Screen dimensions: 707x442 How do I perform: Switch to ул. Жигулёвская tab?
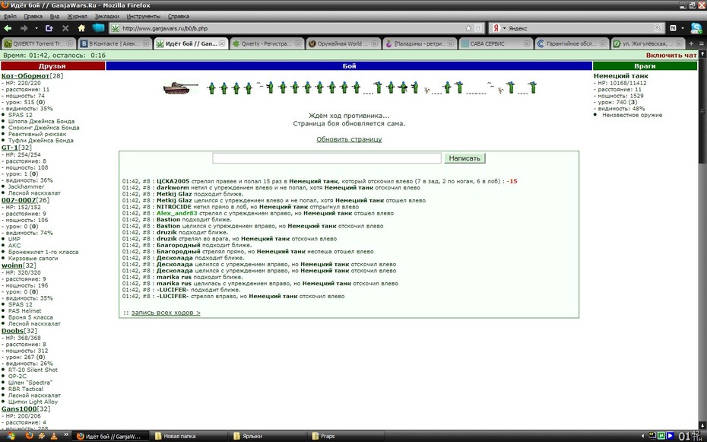(648, 44)
